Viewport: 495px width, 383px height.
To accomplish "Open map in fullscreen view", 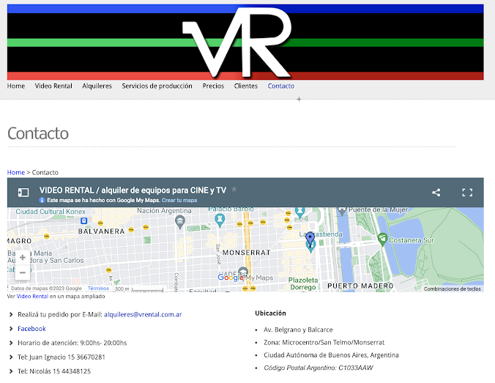I will click(x=467, y=193).
